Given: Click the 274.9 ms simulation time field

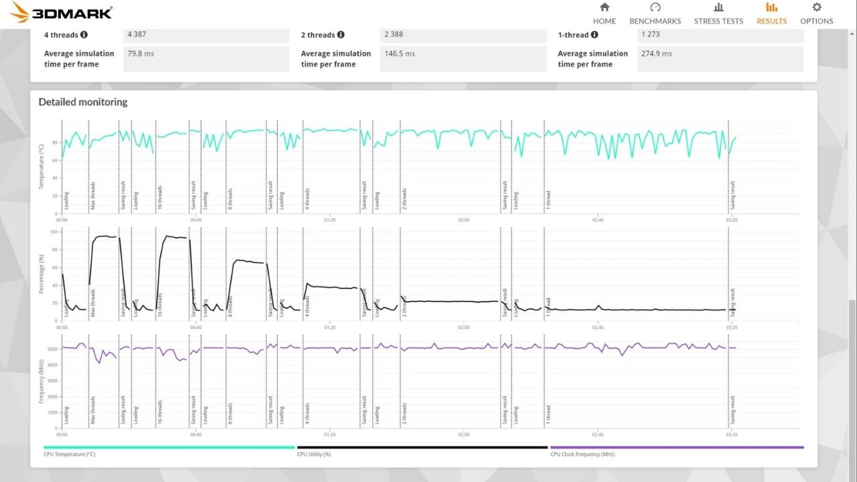Looking at the screenshot, I should 720,59.
